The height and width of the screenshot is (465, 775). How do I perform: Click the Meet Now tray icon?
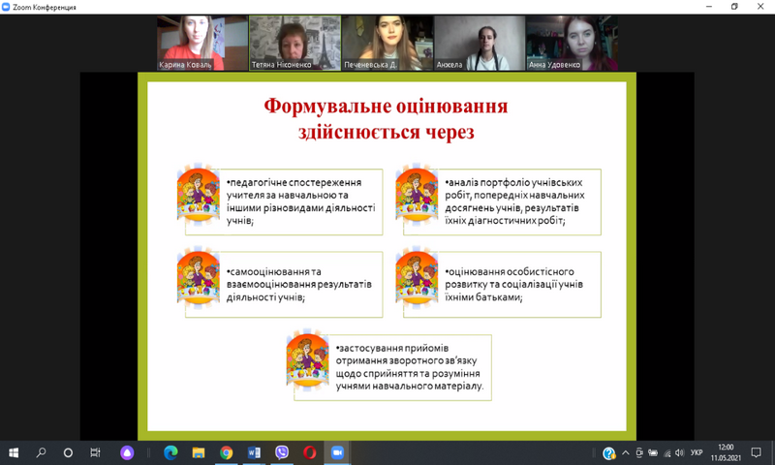click(639, 452)
